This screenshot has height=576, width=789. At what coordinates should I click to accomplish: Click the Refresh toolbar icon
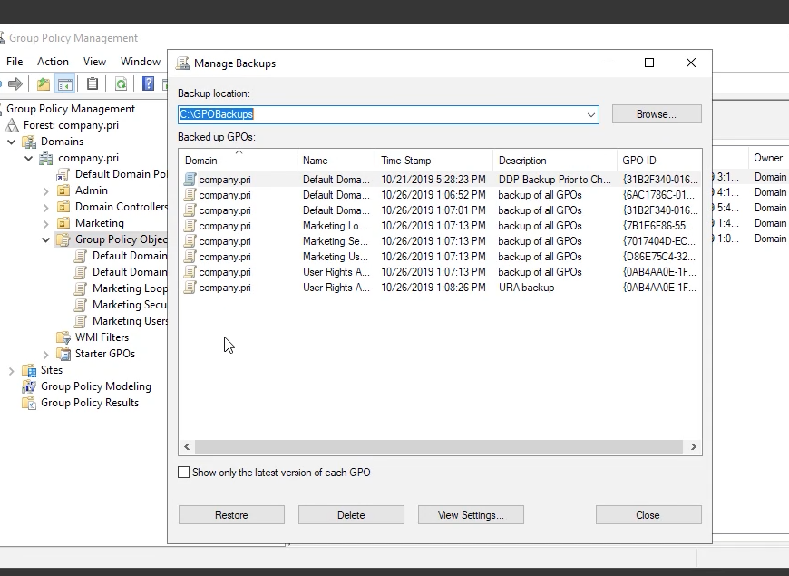(x=121, y=84)
